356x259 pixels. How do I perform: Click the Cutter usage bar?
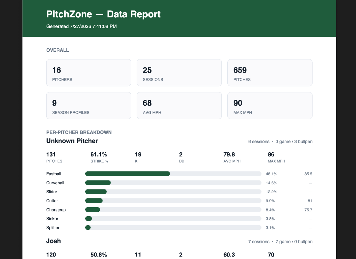pos(173,201)
